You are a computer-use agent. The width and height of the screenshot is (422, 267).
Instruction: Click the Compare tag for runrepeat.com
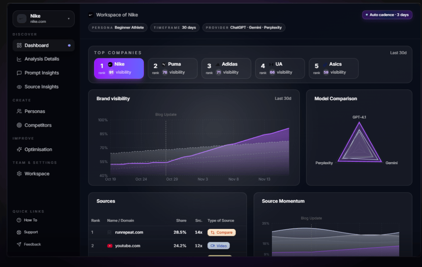click(221, 232)
